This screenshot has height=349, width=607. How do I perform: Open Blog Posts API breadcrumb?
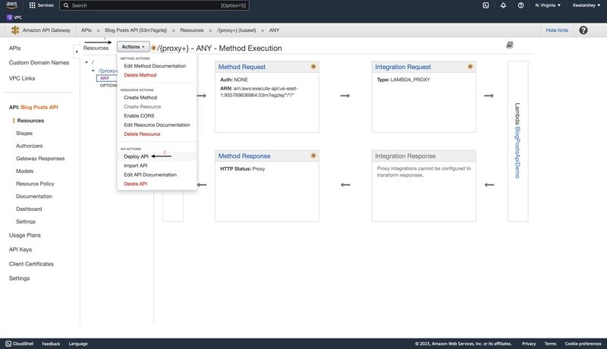click(x=136, y=30)
